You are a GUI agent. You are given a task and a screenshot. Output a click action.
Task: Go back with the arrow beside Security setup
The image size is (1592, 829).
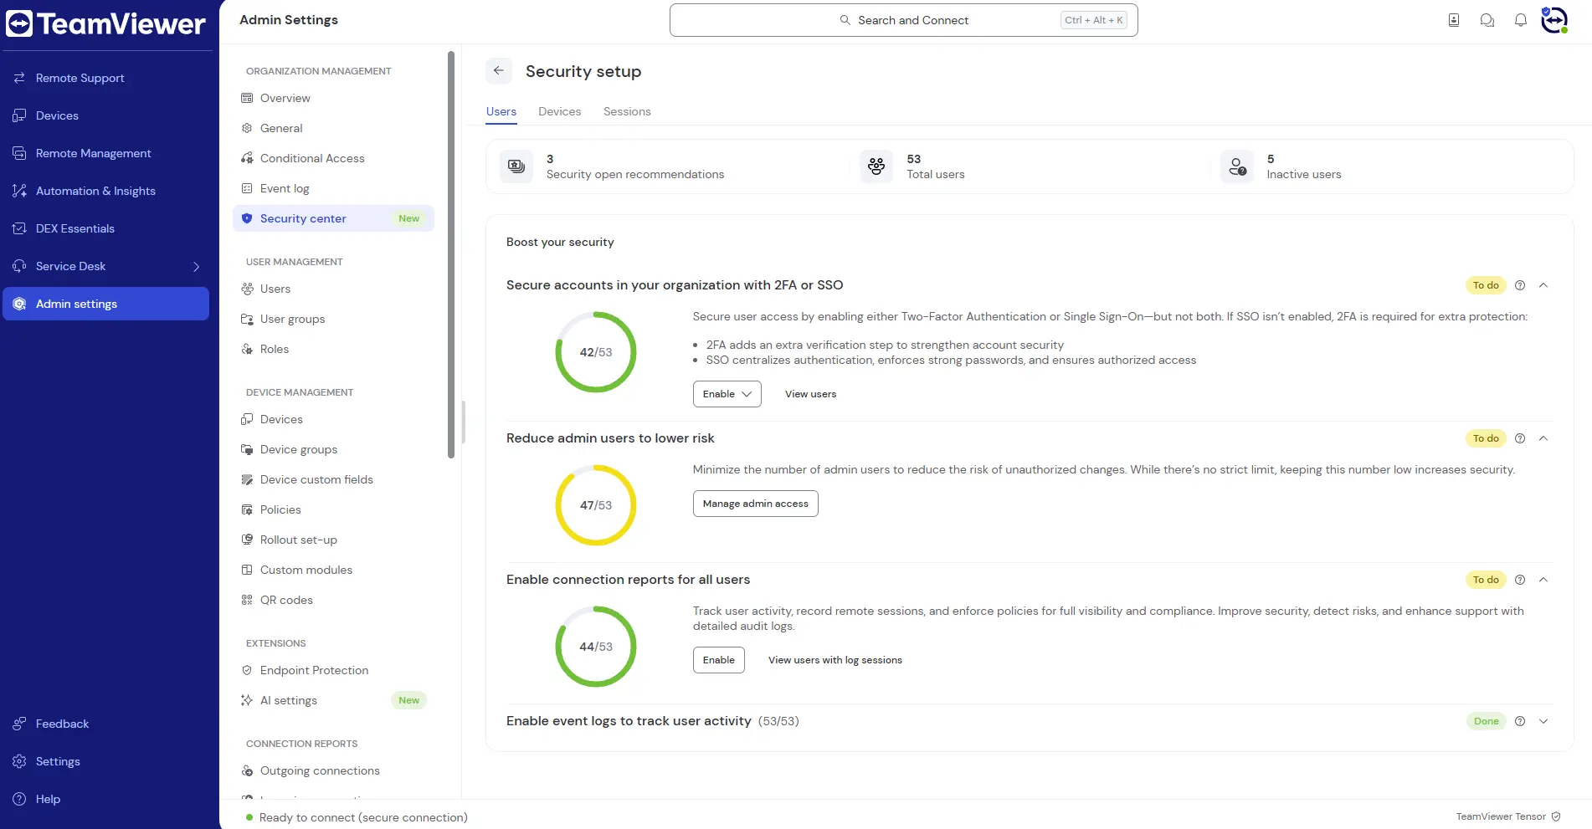[499, 71]
